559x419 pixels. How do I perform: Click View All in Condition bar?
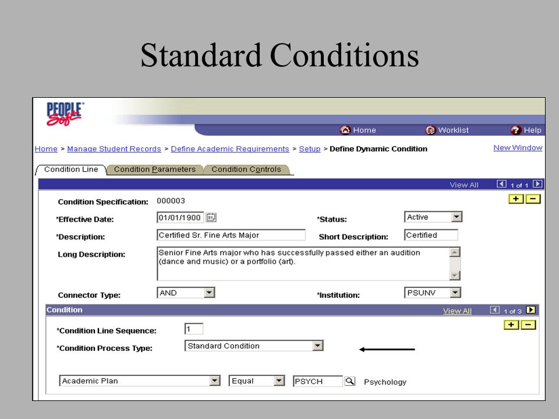coord(457,311)
